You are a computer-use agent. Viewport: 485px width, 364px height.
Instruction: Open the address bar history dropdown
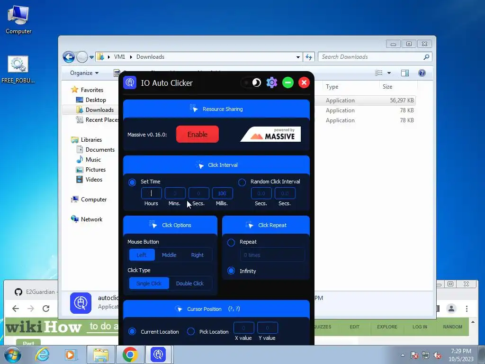[x=298, y=57]
